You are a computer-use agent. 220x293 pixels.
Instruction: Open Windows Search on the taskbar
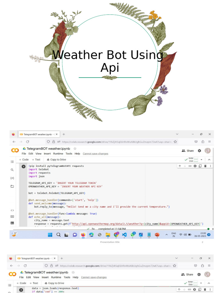point(58,235)
